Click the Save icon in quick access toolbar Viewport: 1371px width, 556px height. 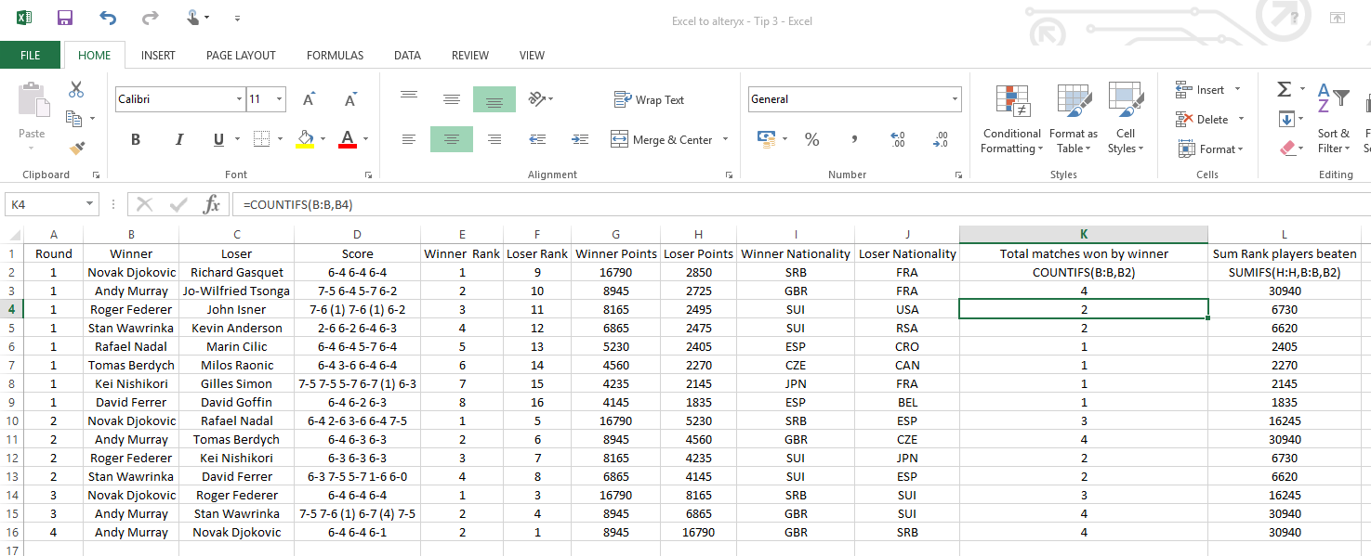tap(65, 18)
